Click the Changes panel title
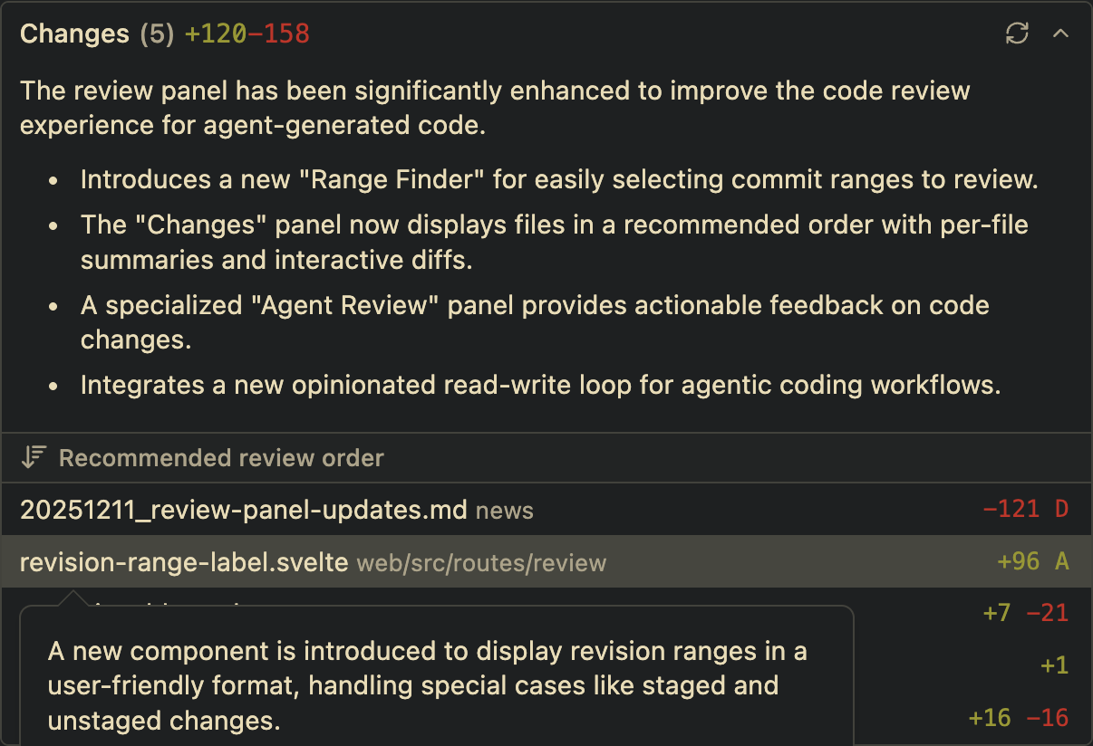Image resolution: width=1093 pixels, height=746 pixels. [x=74, y=33]
